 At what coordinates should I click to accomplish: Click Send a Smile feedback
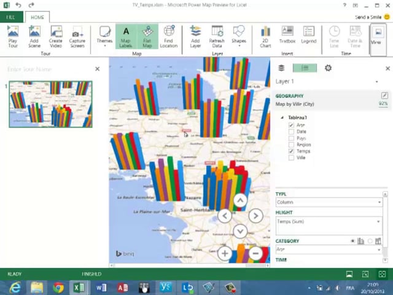(x=373, y=17)
